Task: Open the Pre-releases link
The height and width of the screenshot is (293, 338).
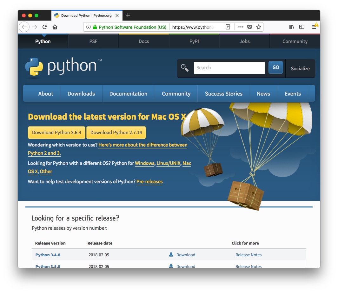Action: click(x=149, y=182)
